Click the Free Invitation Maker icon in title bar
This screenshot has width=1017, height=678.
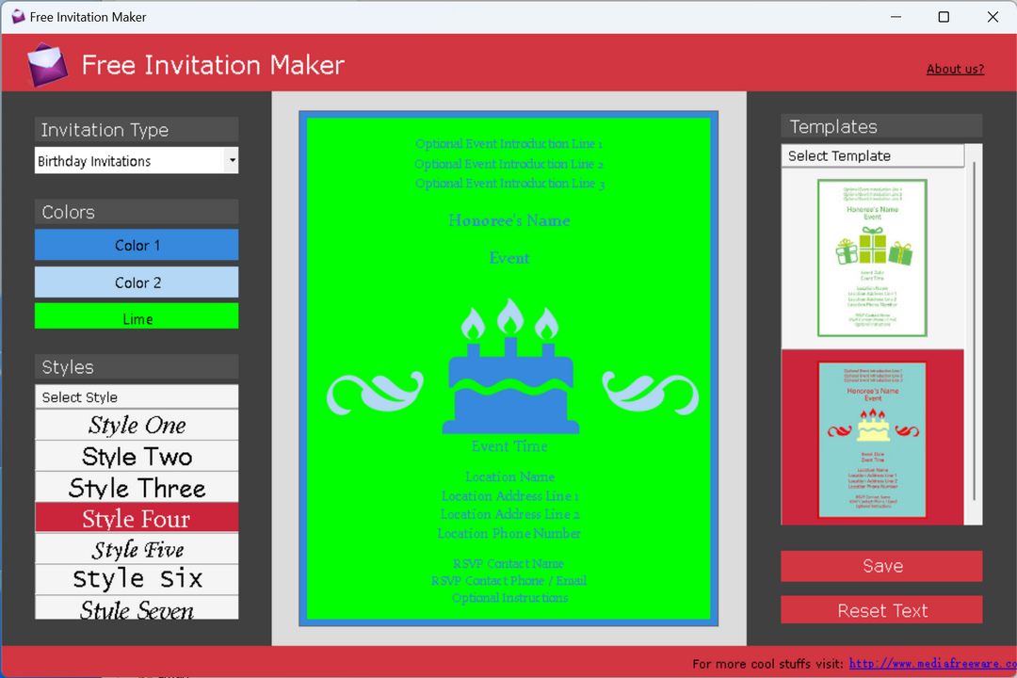point(17,16)
